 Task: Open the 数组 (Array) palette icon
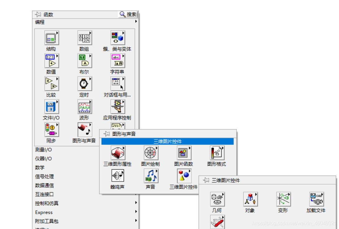tap(85, 38)
